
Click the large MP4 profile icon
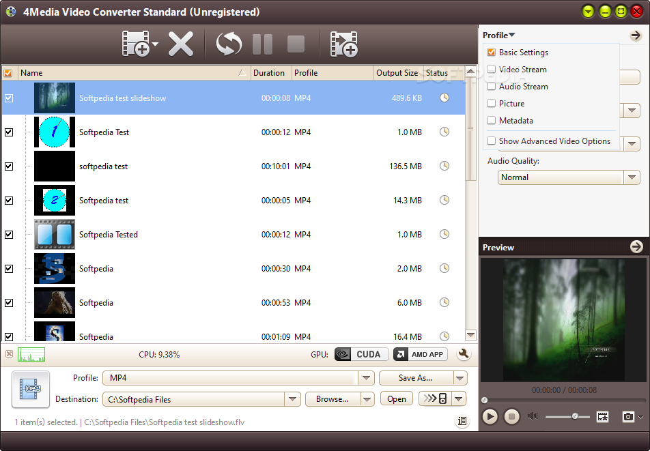click(31, 390)
